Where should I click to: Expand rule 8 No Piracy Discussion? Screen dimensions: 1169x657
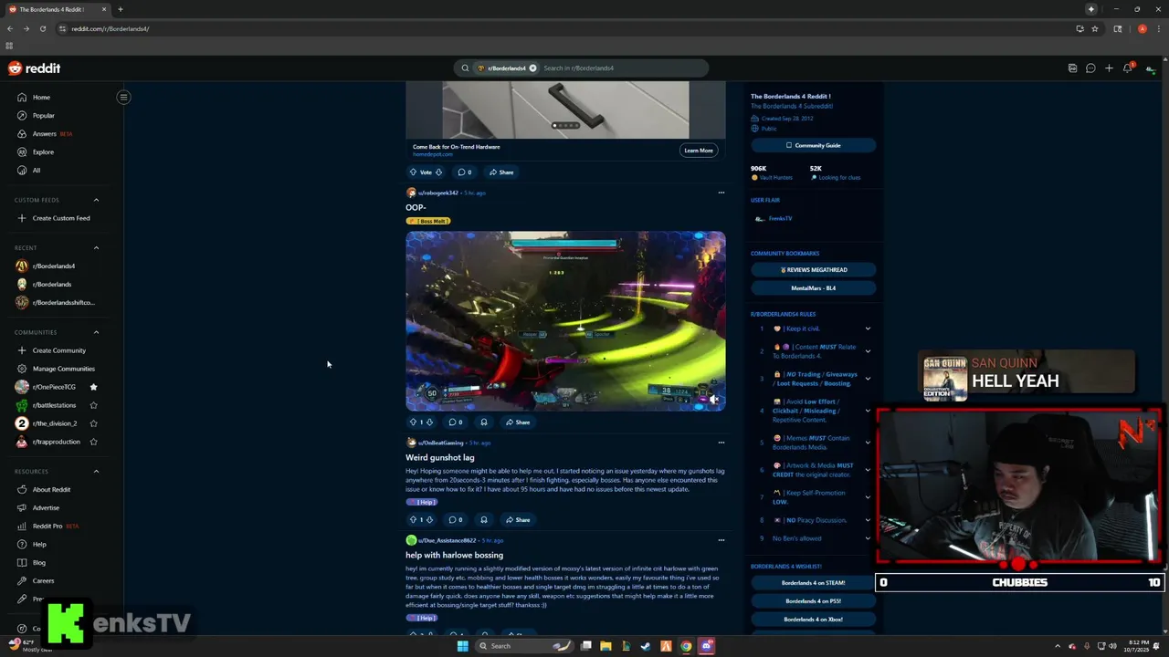pyautogui.click(x=868, y=520)
